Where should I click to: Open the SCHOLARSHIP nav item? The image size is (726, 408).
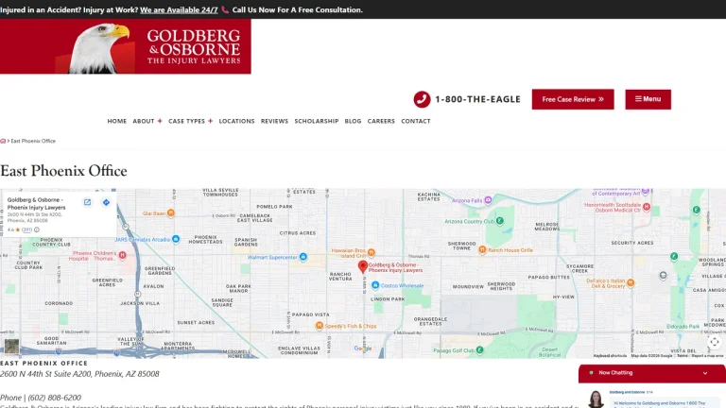point(317,121)
